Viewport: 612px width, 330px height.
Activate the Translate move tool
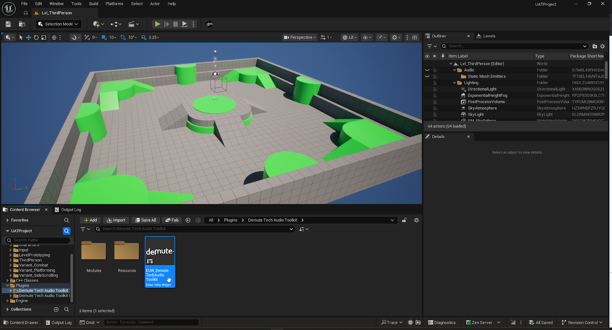28,37
